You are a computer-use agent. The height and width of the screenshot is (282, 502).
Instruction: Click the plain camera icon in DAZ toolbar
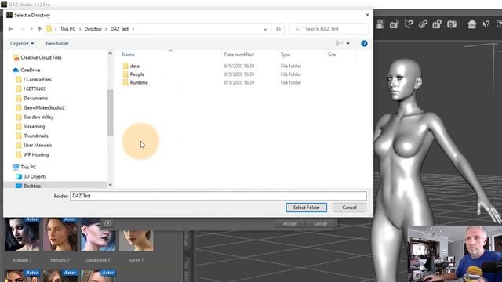(x=452, y=24)
